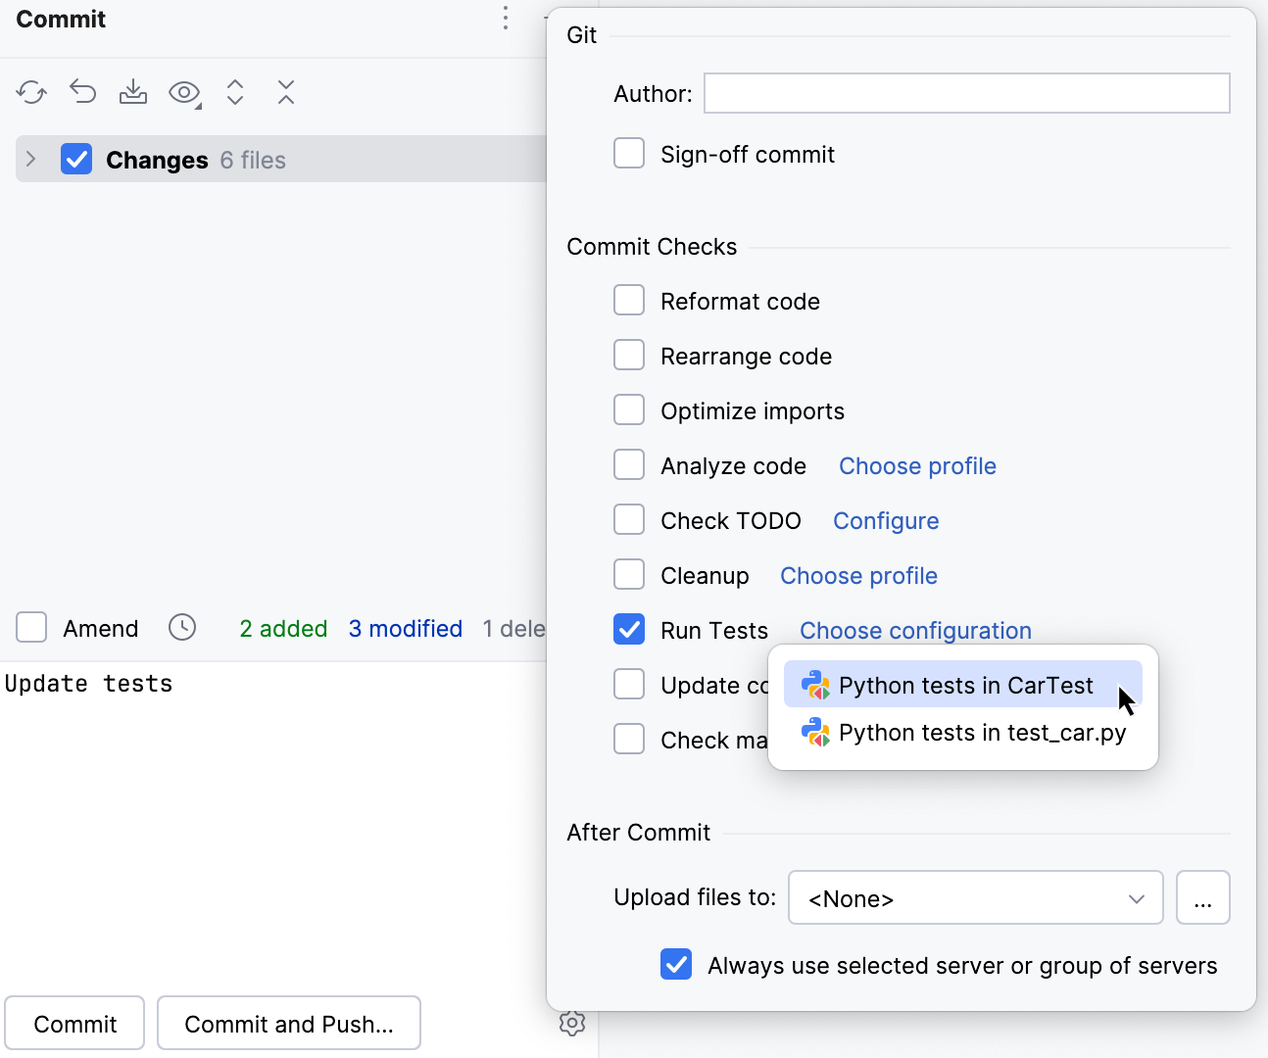Open commit options with the gear icon

point(572,1023)
